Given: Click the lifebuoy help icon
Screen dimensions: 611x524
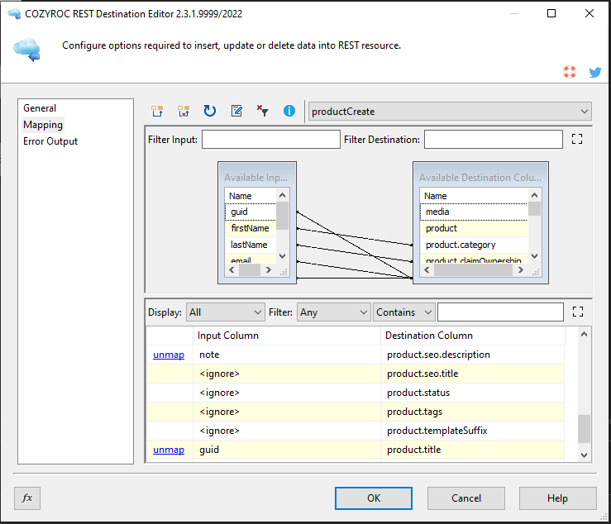Looking at the screenshot, I should point(570,73).
